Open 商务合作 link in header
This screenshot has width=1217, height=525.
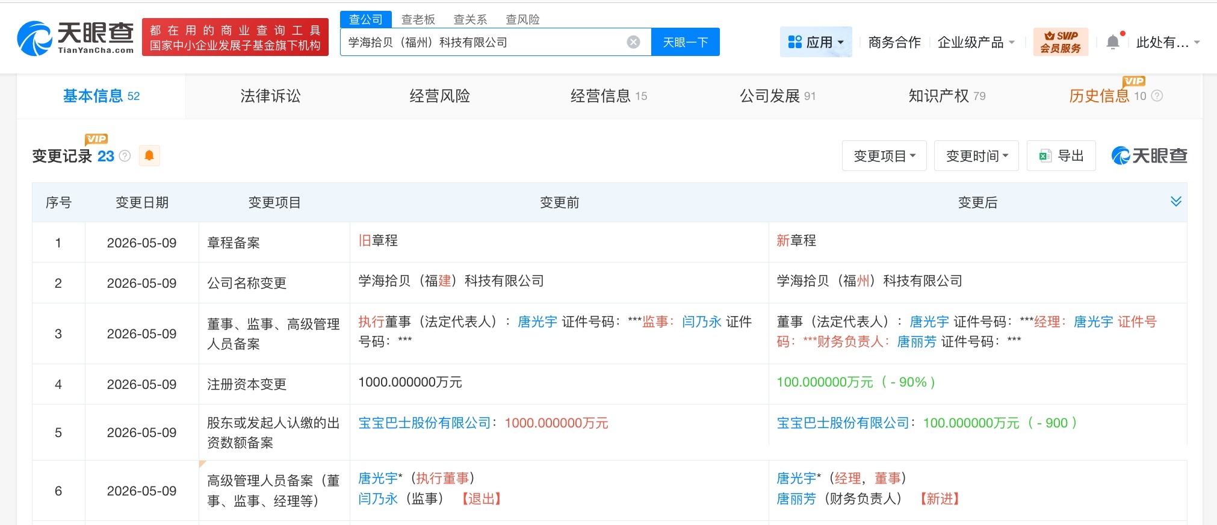click(894, 42)
